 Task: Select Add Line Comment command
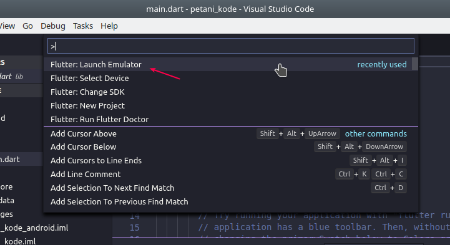231,174
